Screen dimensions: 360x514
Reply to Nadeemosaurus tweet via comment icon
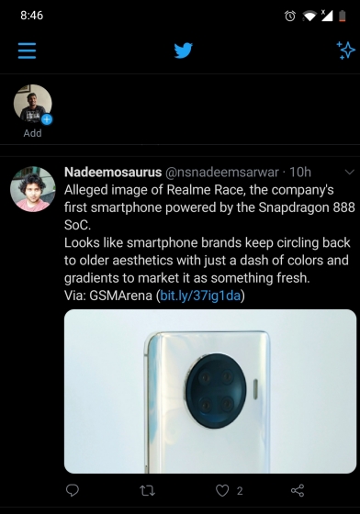pyautogui.click(x=73, y=490)
